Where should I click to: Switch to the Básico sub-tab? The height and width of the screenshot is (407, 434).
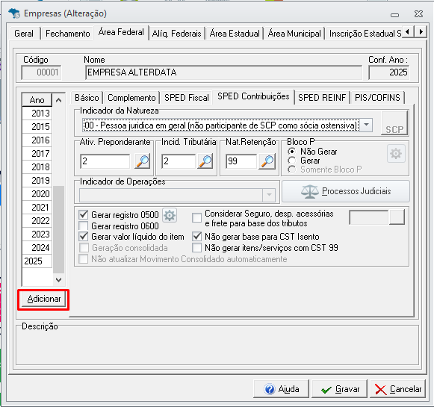click(87, 98)
